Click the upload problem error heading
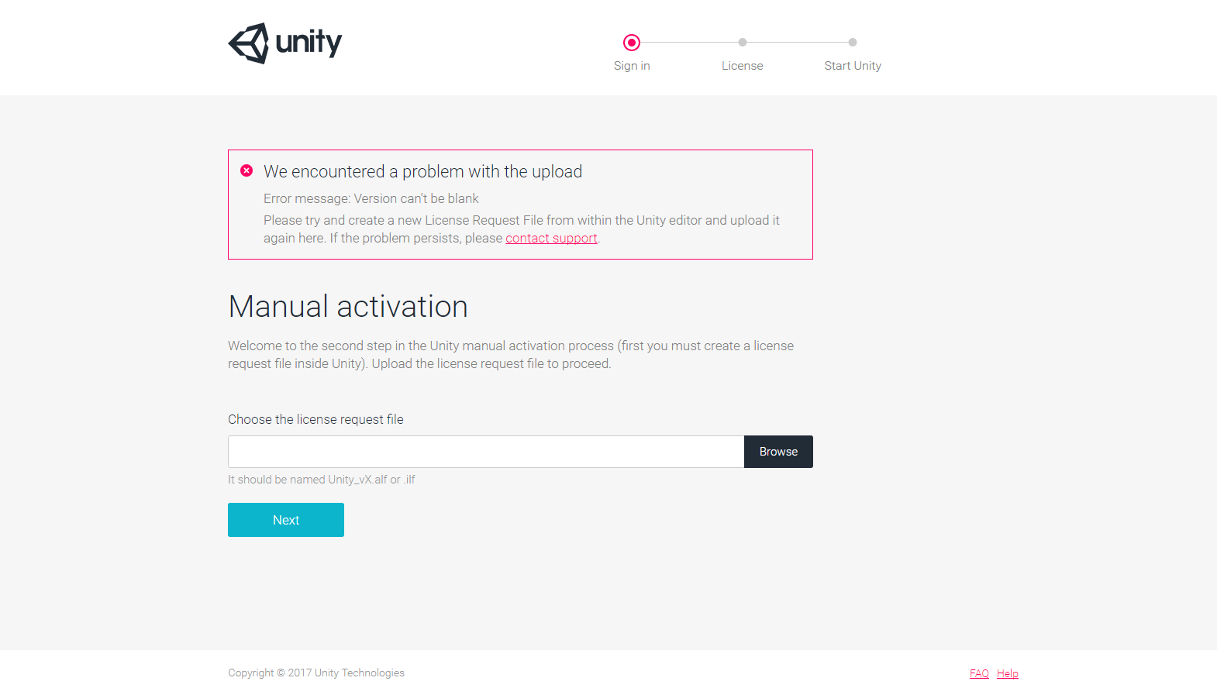 (x=422, y=172)
